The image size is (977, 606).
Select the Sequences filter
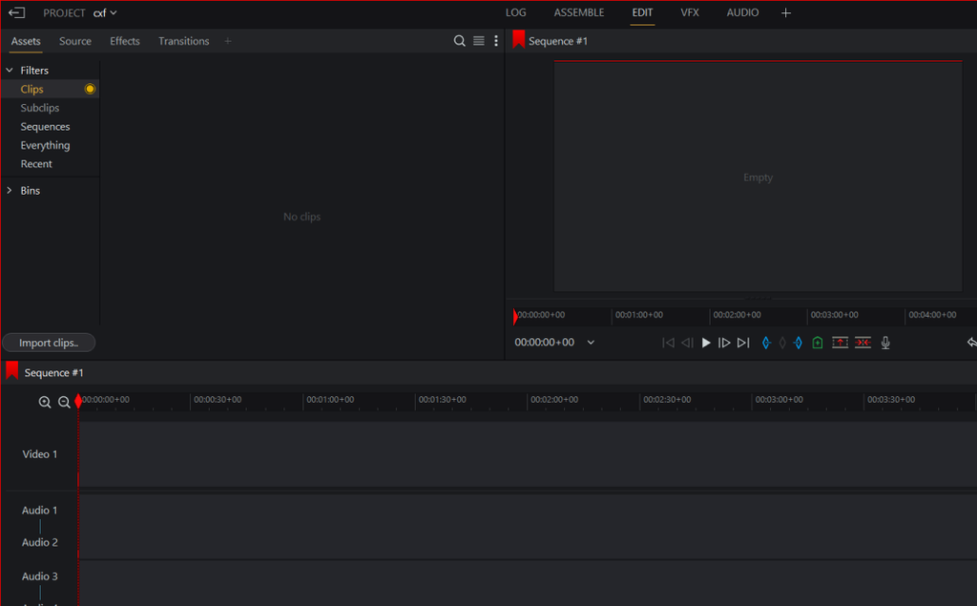click(x=45, y=127)
